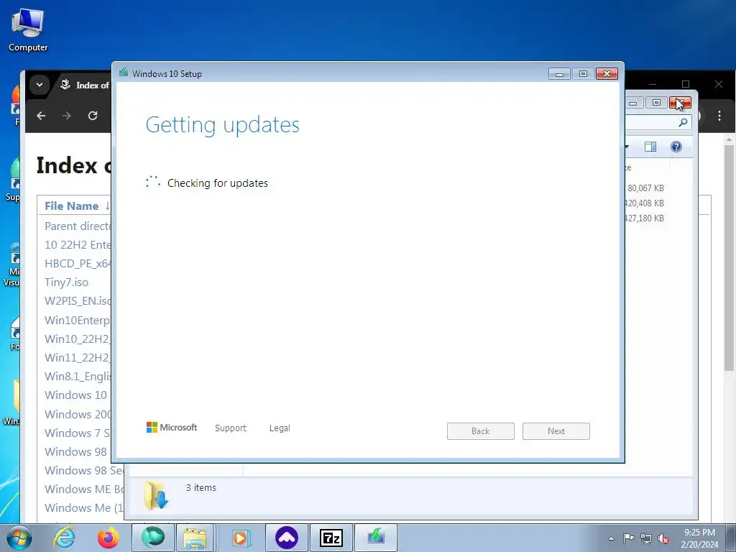Open the 'Windows Me (1' listing link
Viewport: 736px width, 552px height.
[85, 508]
